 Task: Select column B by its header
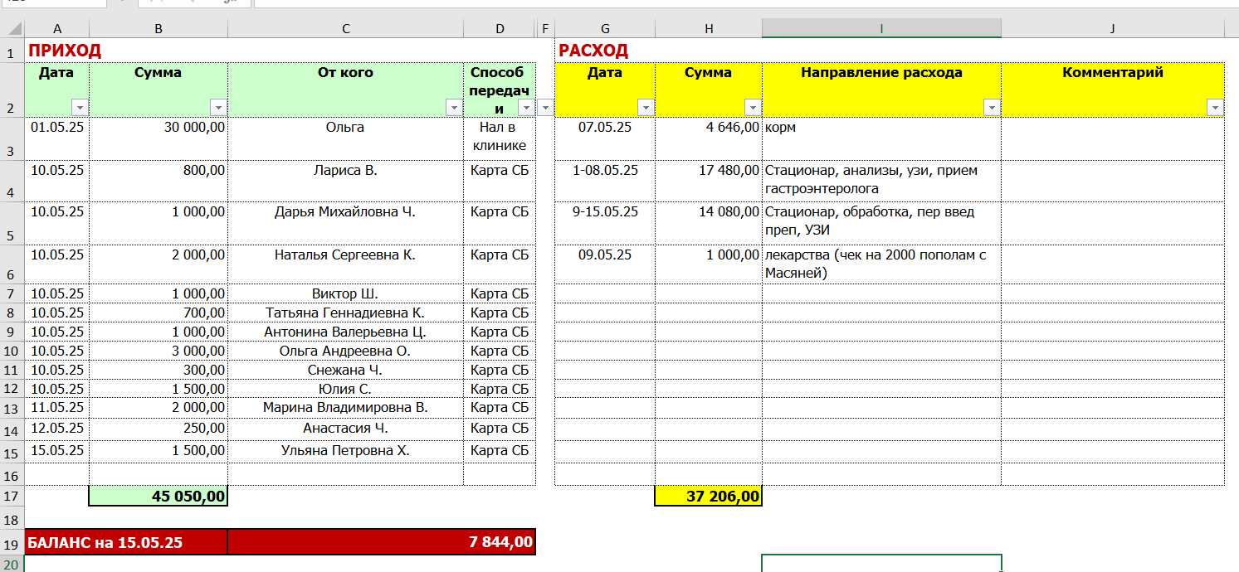pyautogui.click(x=159, y=29)
